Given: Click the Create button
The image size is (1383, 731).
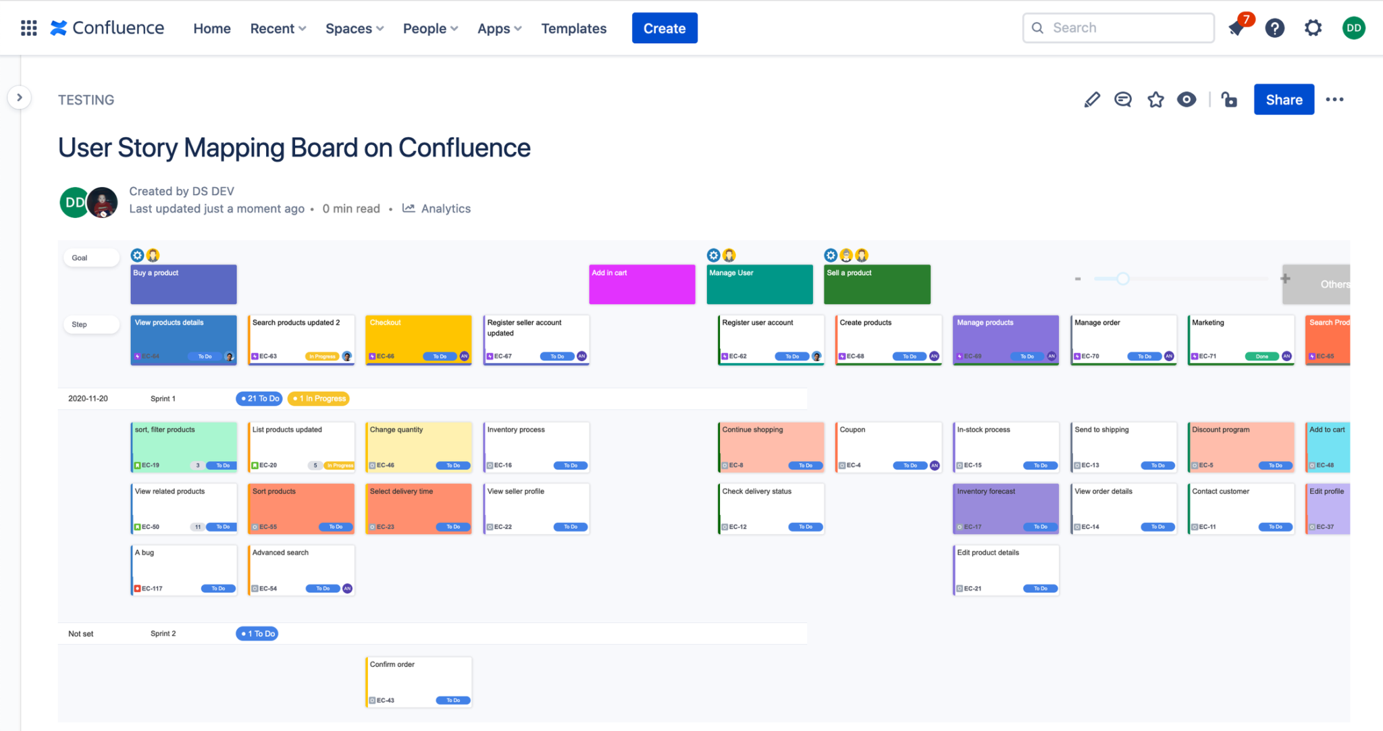Looking at the screenshot, I should coord(664,28).
